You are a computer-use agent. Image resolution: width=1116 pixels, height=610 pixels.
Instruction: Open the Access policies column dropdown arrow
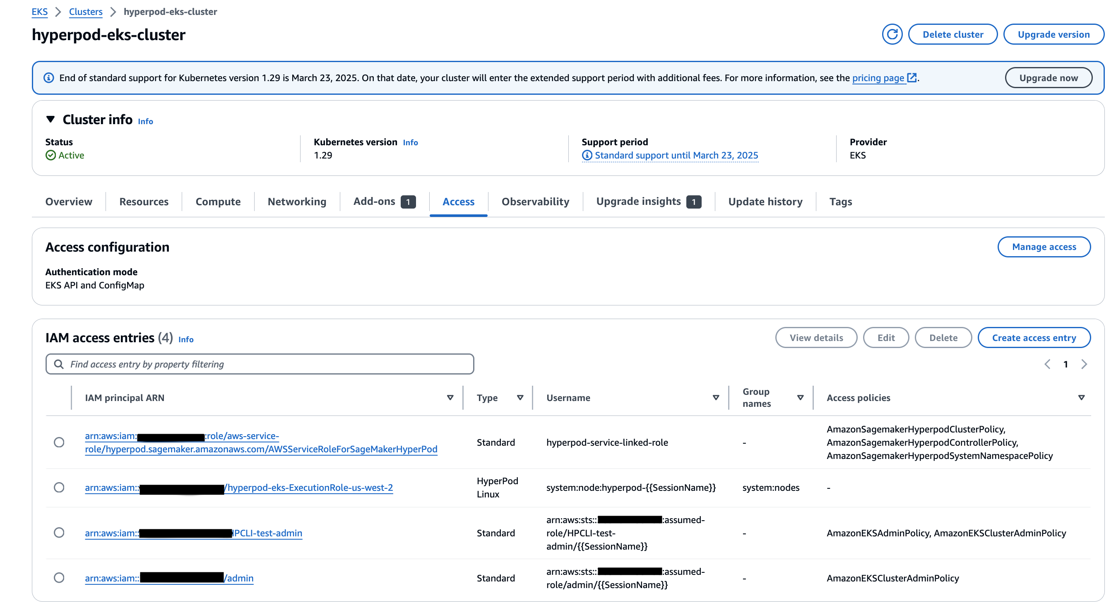click(1081, 397)
